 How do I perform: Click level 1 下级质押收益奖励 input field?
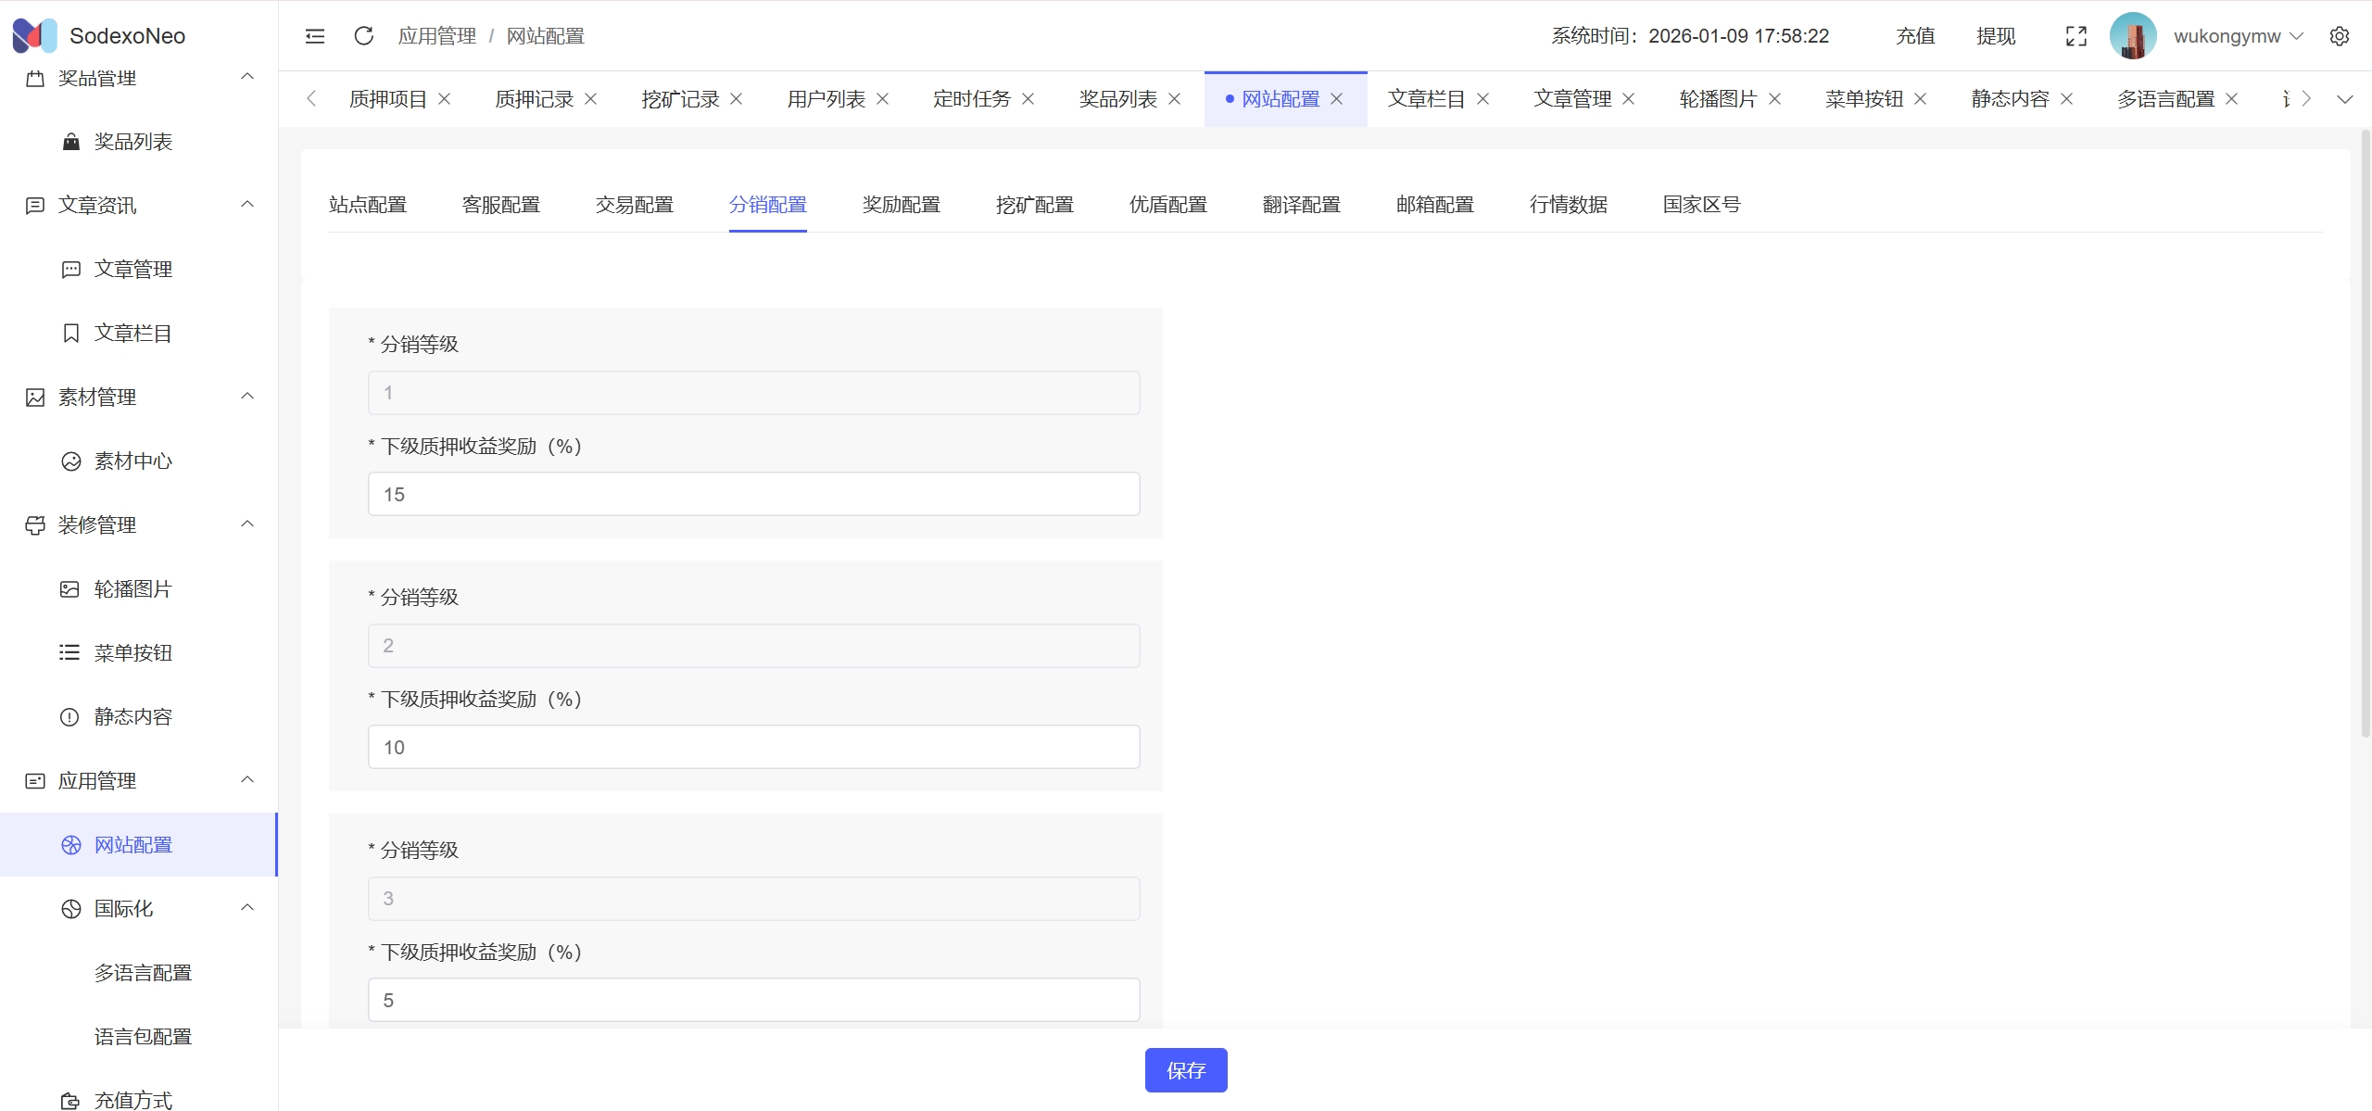click(x=753, y=495)
